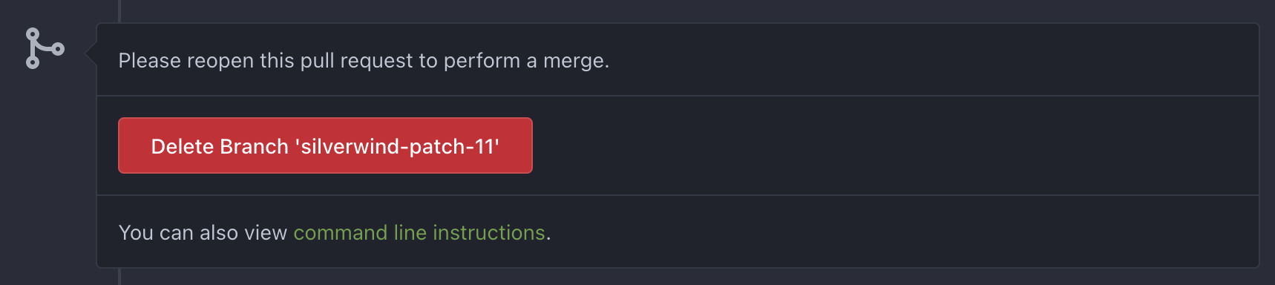Click the timeline line below the merge box
This screenshot has width=1275, height=285.
119,277
